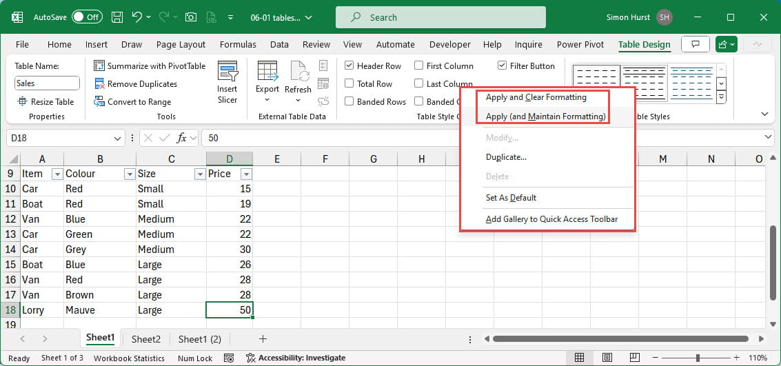781x366 pixels.
Task: Uncheck the Header Row checkbox
Action: pos(349,66)
